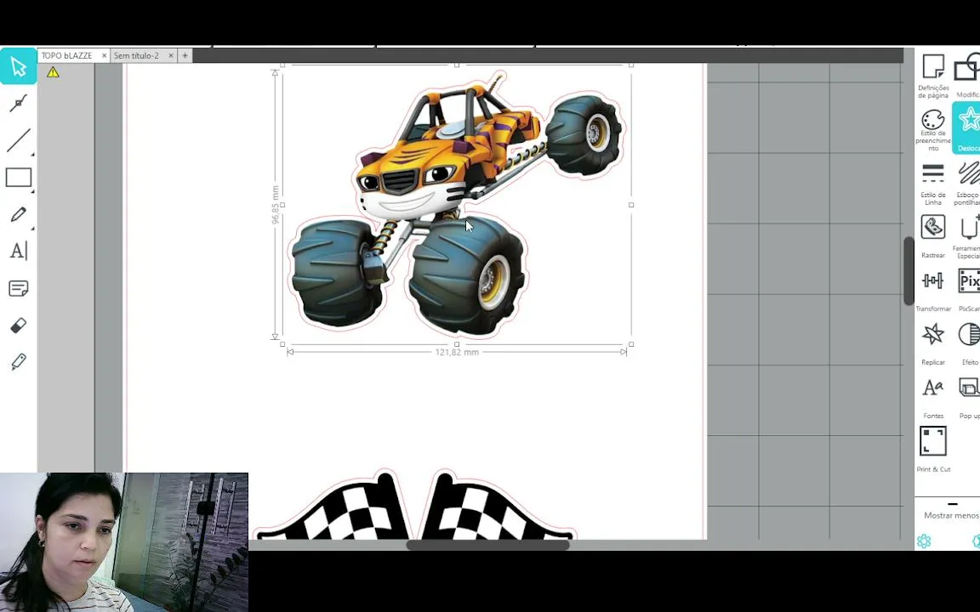Click Mostrar menos to collapse panel
Screen dimensions: 980x612
pyautogui.click(x=951, y=515)
